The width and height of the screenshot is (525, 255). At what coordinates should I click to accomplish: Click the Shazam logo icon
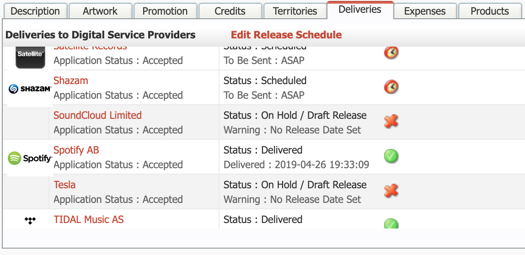30,89
